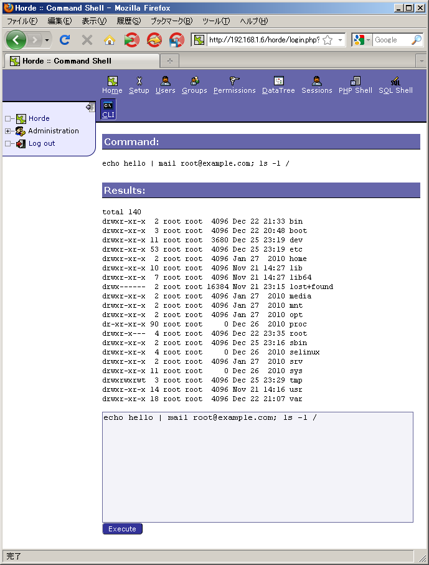Open the Horde Home icon
The image size is (429, 565).
click(x=112, y=82)
